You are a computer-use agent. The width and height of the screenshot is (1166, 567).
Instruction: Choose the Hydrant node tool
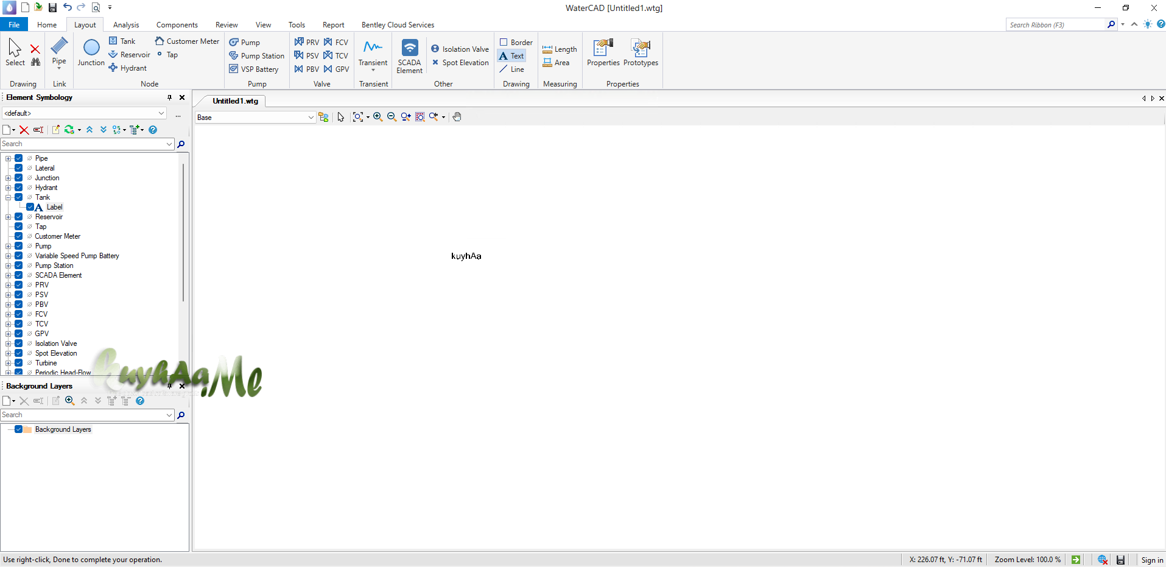point(128,68)
